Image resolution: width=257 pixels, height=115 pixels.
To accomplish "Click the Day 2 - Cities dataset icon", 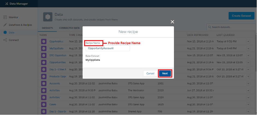I will coord(44,69).
